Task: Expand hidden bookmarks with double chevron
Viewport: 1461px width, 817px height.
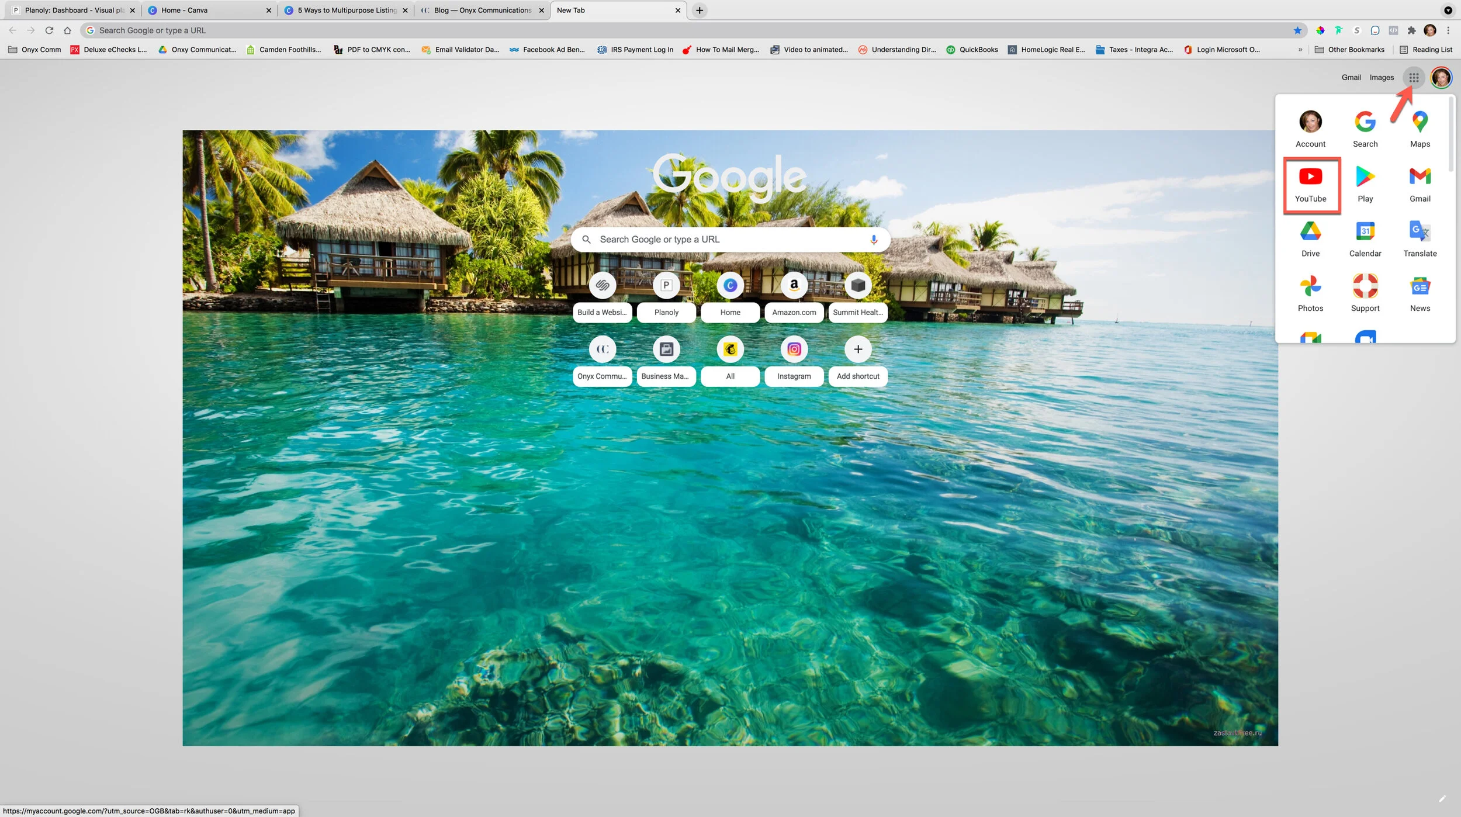Action: 1300,50
